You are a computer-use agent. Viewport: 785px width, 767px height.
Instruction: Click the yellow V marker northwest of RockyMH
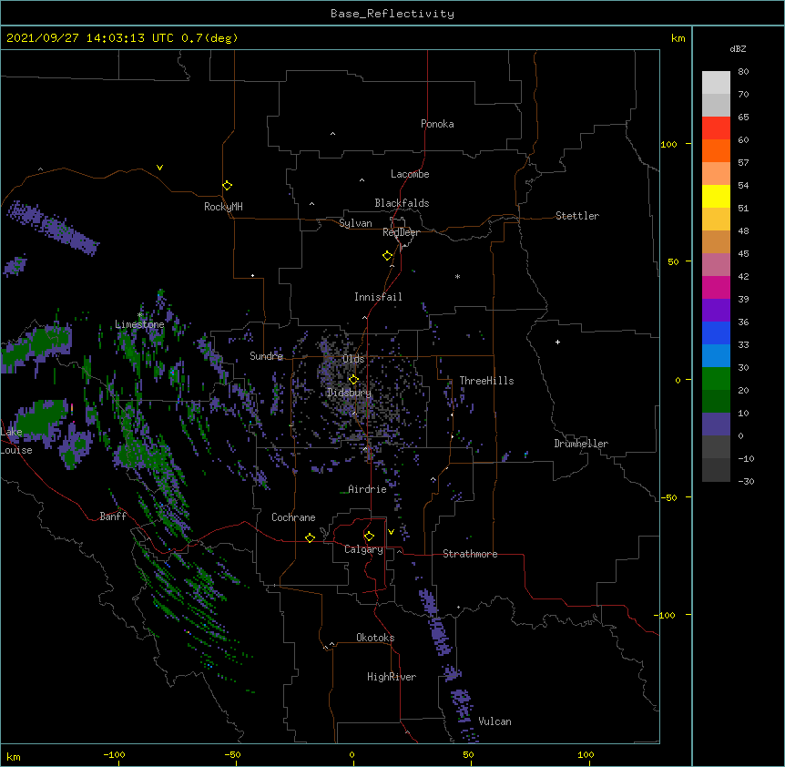(x=159, y=168)
